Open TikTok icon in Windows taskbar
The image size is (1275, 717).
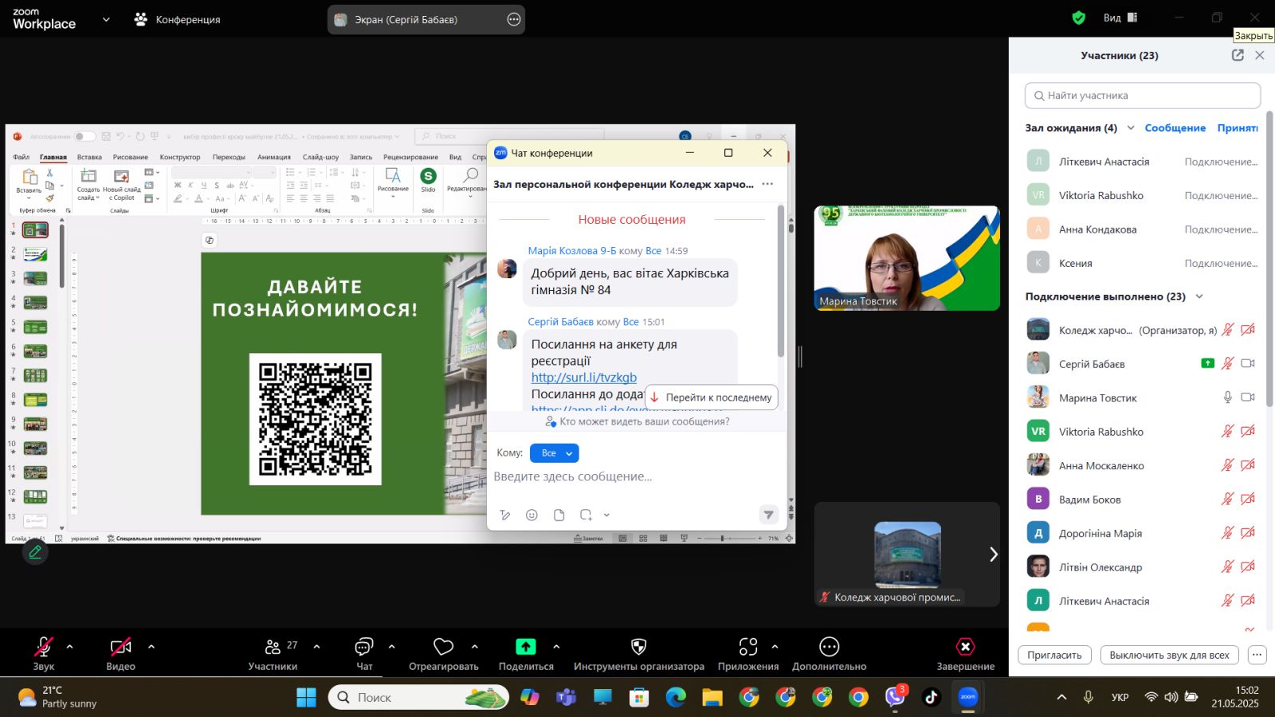932,697
